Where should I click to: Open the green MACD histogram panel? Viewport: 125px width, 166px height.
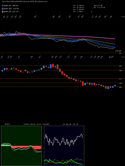(21, 146)
